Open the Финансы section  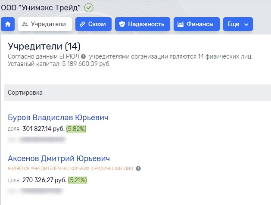click(197, 24)
